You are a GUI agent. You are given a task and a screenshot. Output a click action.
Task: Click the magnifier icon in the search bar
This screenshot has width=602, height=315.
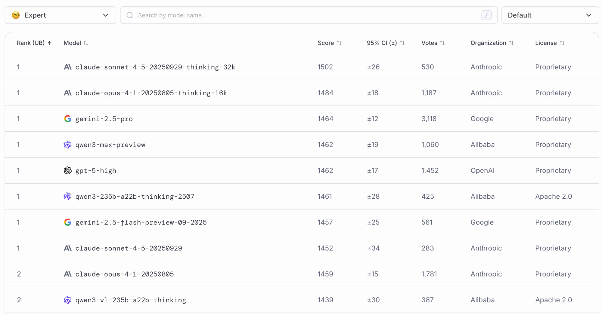(130, 15)
